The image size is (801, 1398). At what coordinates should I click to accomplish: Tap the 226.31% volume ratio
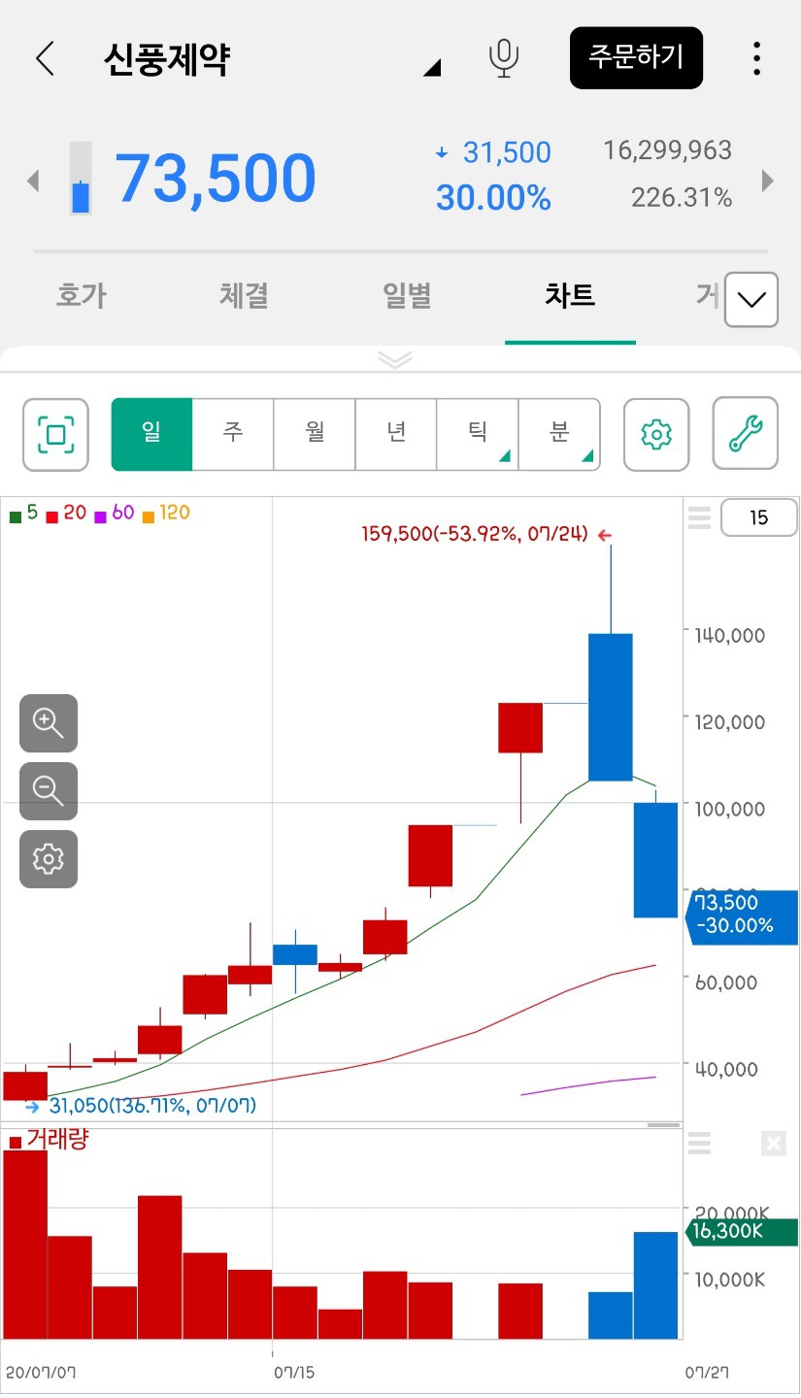682,198
